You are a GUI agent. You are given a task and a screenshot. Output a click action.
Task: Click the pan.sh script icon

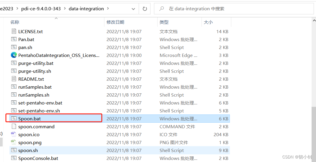click(14, 47)
